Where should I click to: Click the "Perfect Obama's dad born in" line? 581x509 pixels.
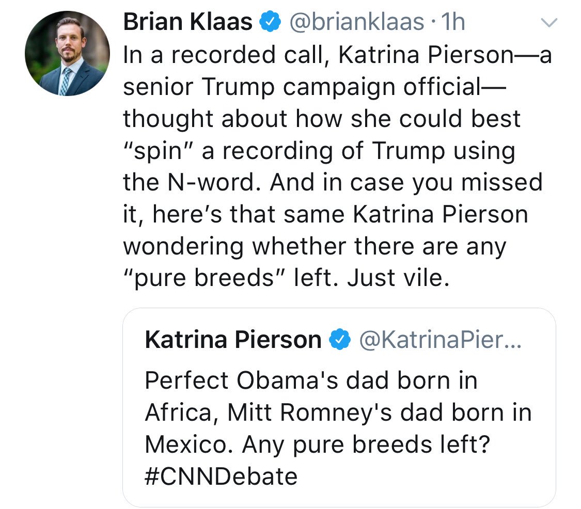(x=311, y=381)
